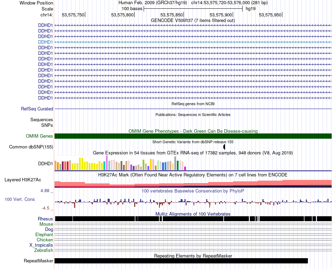Click the light-blue DDHD1 transcript arrow line
The height and width of the screenshot is (269, 332).
[x=193, y=42]
